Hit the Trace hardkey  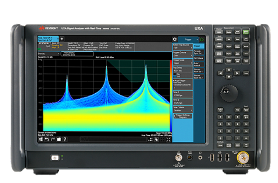click(x=237, y=40)
